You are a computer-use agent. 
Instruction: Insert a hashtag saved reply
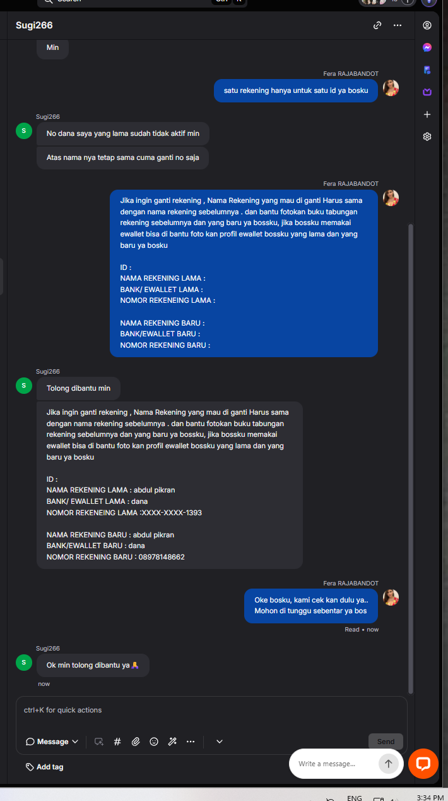[117, 742]
